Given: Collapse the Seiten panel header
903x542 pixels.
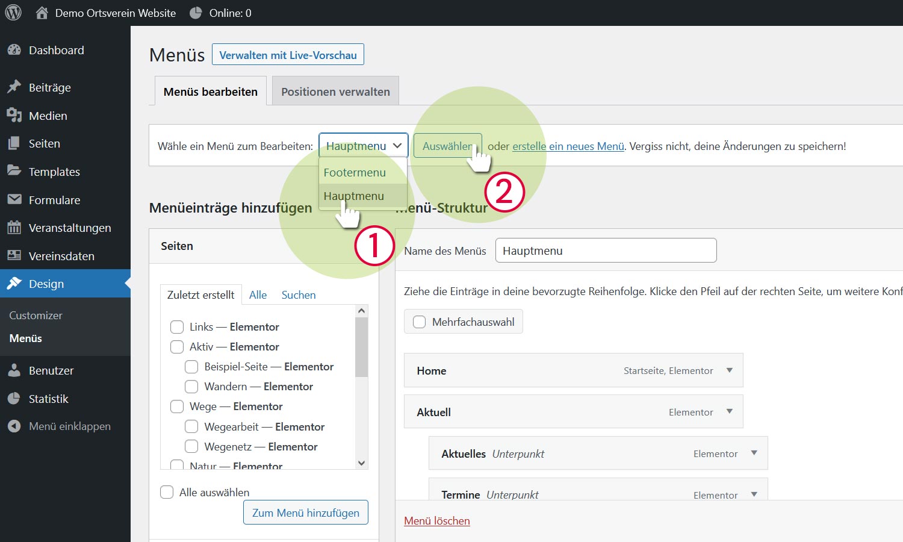Looking at the screenshot, I should coord(264,246).
